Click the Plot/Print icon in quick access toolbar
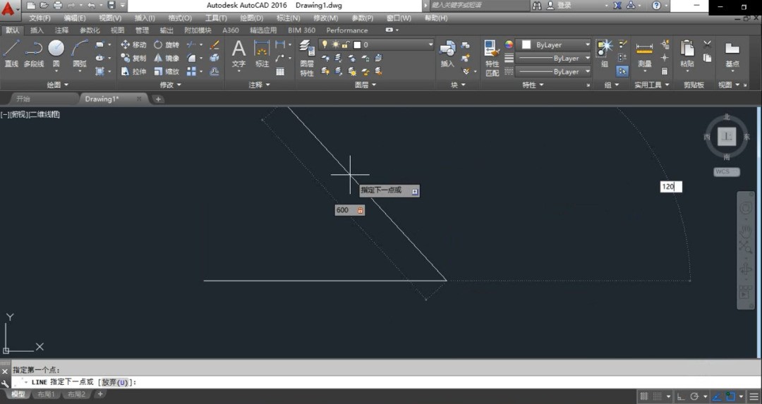The width and height of the screenshot is (762, 404). 58,6
